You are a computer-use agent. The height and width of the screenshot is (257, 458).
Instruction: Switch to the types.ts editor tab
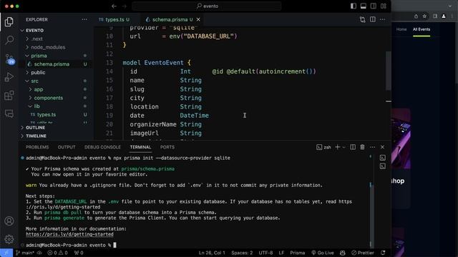pos(114,19)
